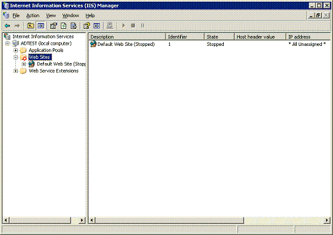The image size is (333, 235).
Task: Select Default Web Site (Stopped) tree item
Action: pyautogui.click(x=61, y=64)
